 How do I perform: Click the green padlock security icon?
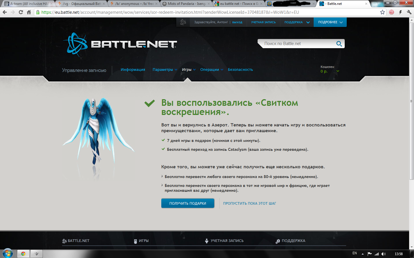[x=38, y=12]
